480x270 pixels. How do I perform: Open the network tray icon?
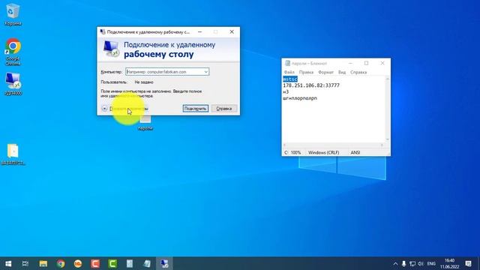pos(412,264)
